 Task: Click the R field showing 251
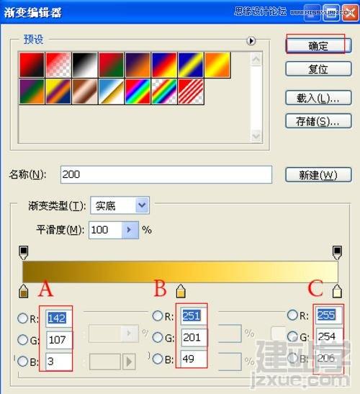click(x=194, y=316)
